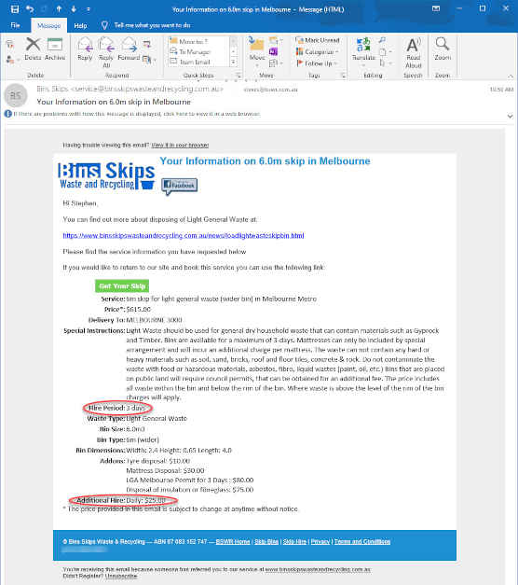Open the Quick Steps dialog launcher
This screenshot has width=518, height=585.
239,76
